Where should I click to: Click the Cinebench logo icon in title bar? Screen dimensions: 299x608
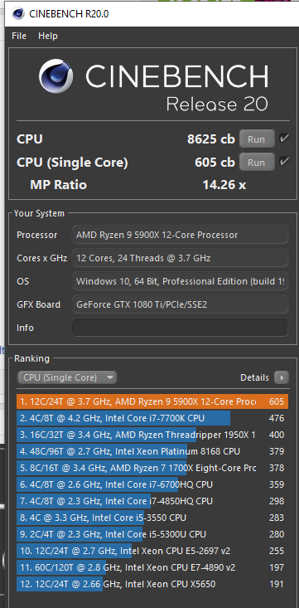(x=18, y=13)
